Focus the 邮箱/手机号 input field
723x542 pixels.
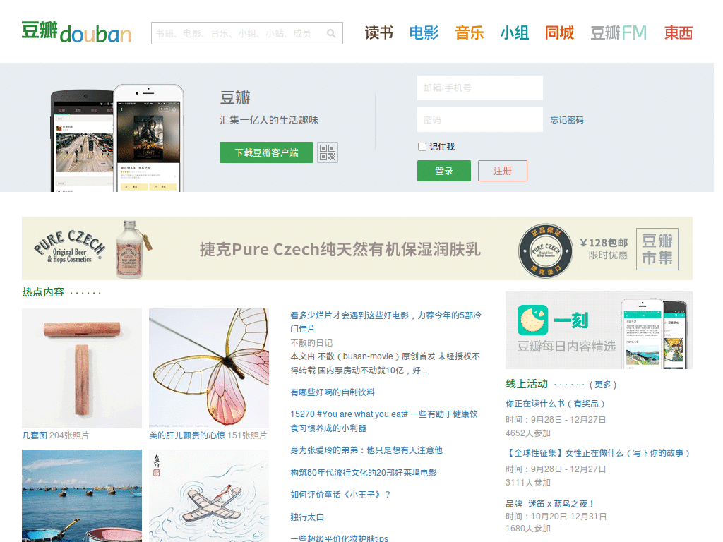tap(480, 88)
